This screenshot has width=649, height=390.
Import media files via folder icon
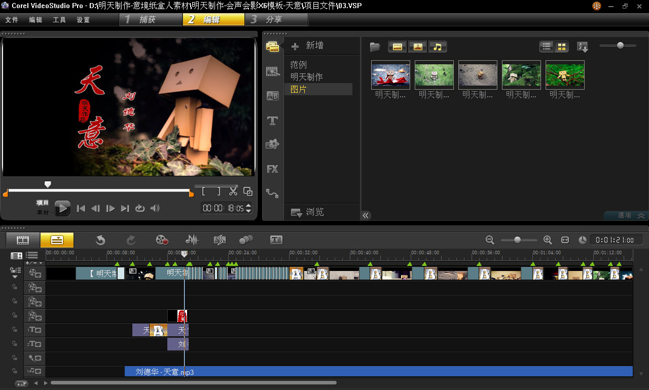point(375,47)
